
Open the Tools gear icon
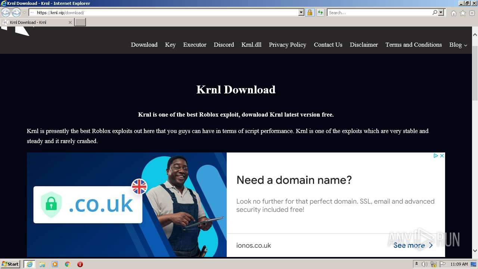click(472, 13)
